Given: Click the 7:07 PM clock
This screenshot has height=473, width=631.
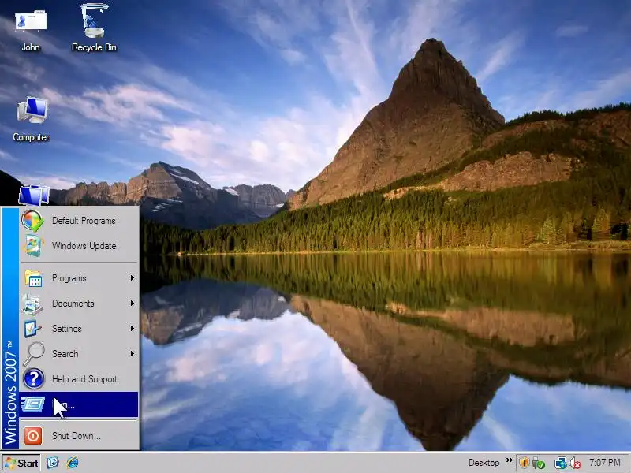Looking at the screenshot, I should [605, 463].
